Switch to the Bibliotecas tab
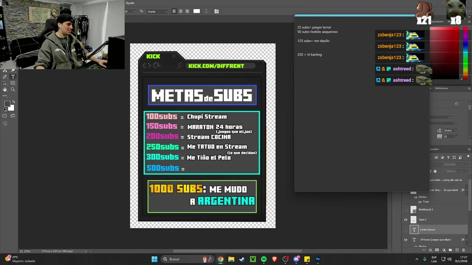This screenshot has height=265, width=472. click(x=441, y=88)
